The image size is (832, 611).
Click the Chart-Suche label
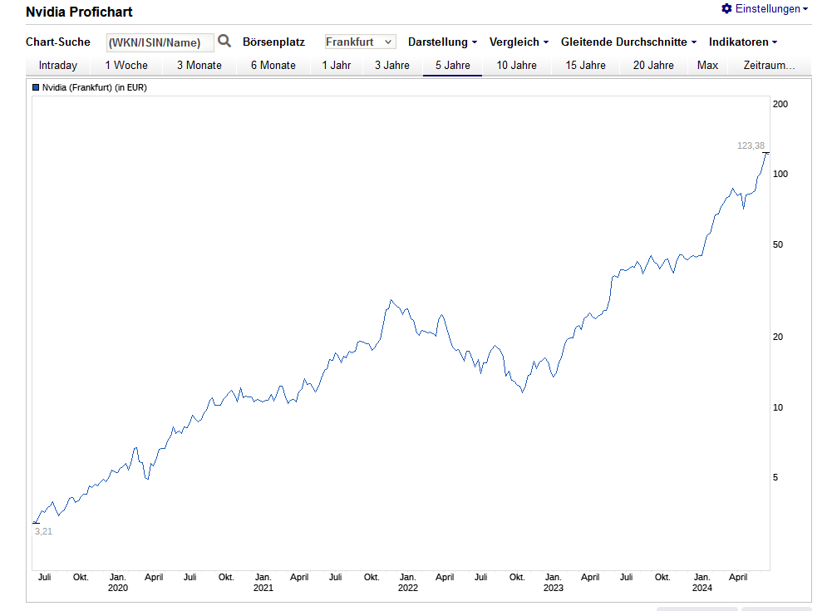click(58, 42)
